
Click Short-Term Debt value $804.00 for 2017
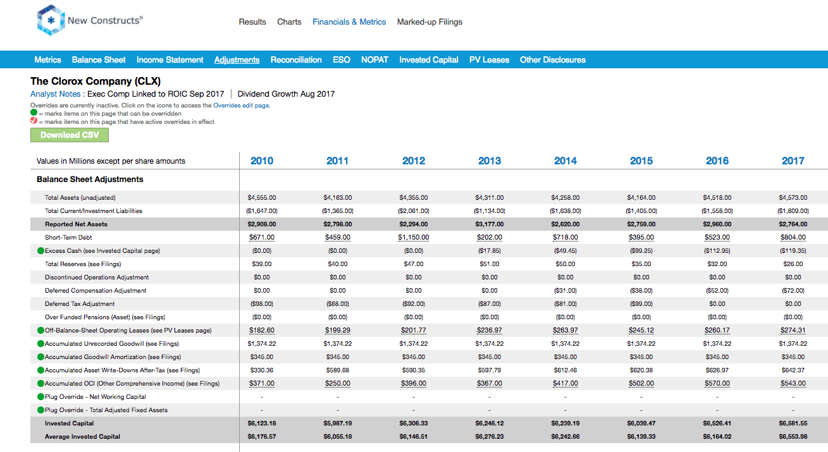click(793, 238)
